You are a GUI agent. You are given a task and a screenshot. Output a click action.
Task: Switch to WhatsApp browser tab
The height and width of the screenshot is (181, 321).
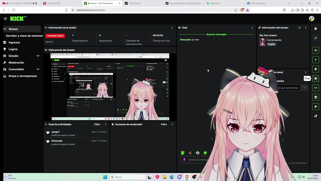(224, 3)
